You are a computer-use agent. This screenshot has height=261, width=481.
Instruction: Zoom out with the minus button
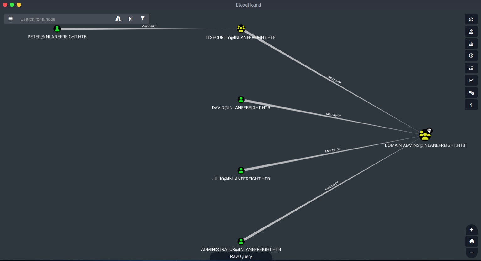click(471, 253)
